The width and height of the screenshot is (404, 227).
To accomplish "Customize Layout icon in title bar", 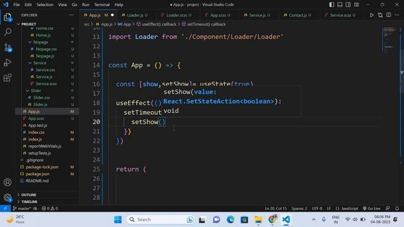I will [x=357, y=4].
